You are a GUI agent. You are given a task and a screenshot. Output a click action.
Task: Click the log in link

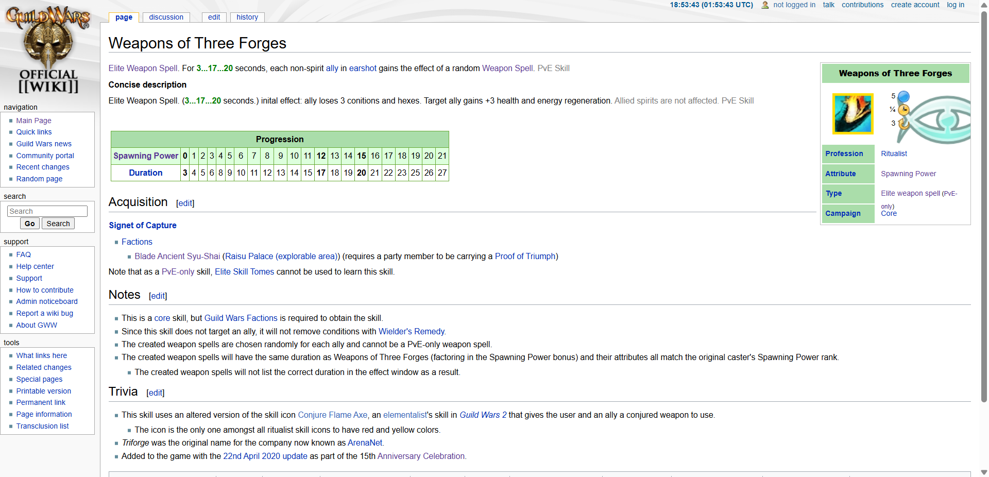pyautogui.click(x=956, y=5)
